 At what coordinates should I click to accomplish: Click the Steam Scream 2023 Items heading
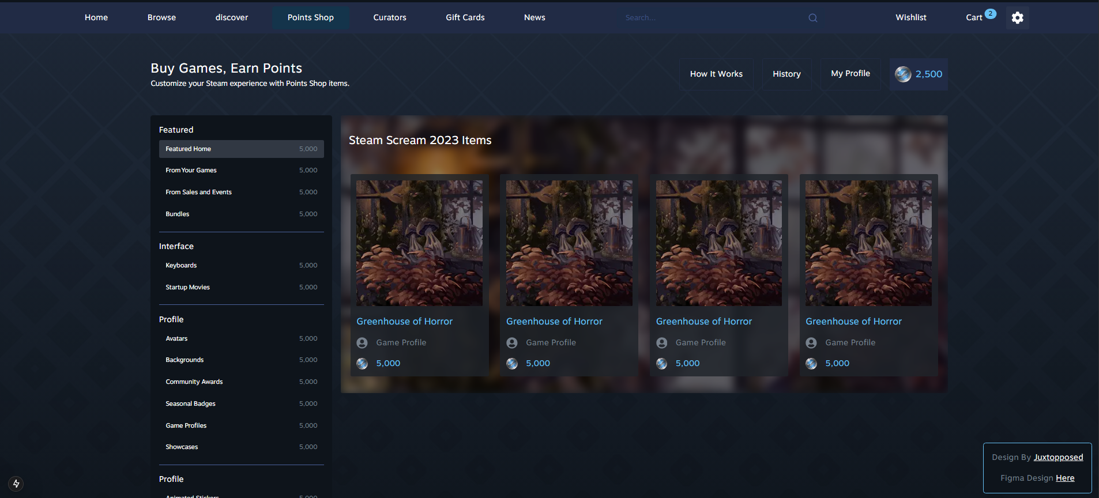pyautogui.click(x=420, y=141)
